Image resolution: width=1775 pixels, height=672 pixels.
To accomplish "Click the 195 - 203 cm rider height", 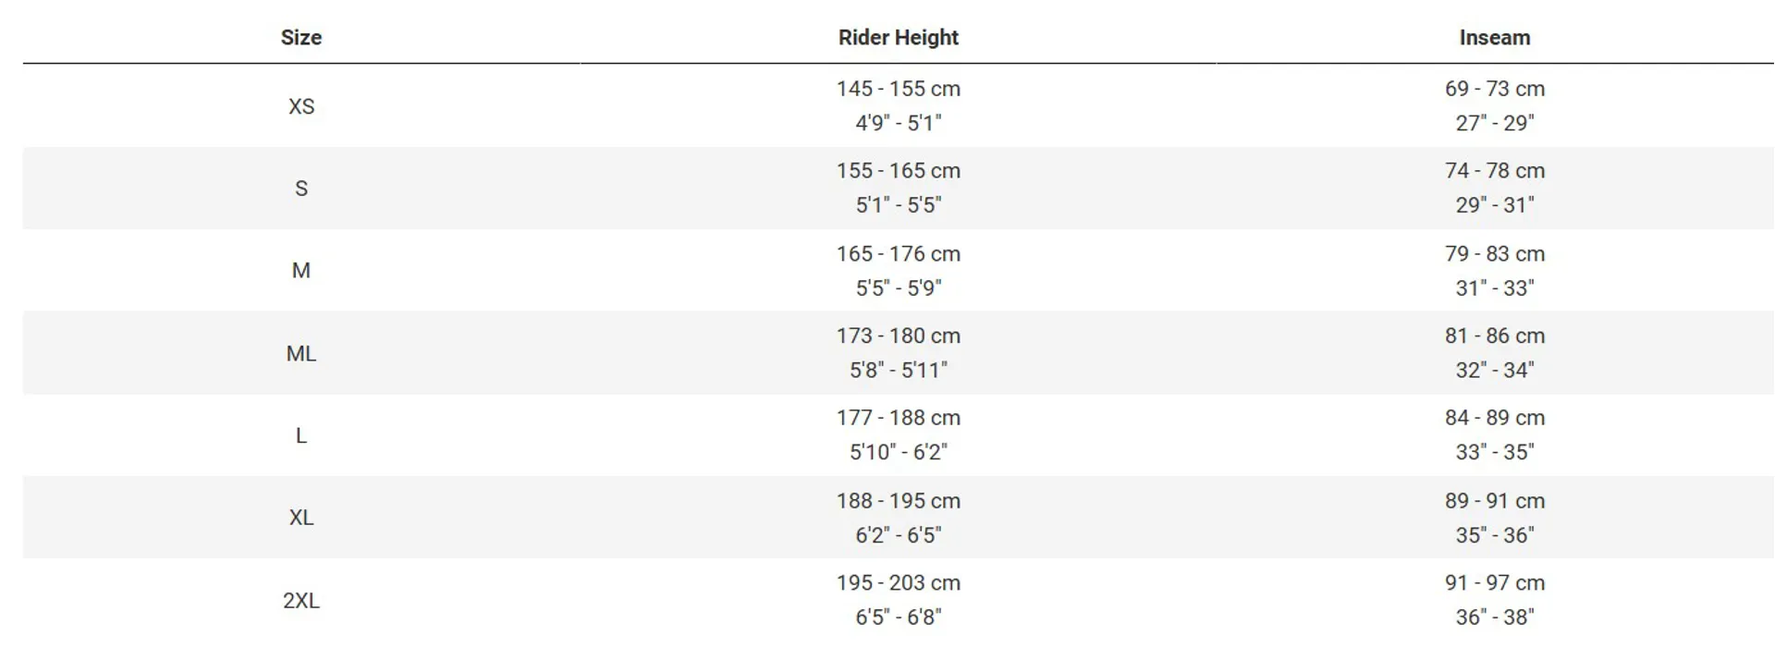I will coord(899,583).
